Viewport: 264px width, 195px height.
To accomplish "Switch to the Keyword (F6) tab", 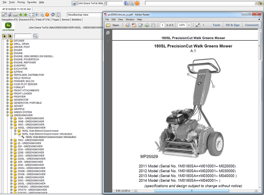I will [x=27, y=19].
